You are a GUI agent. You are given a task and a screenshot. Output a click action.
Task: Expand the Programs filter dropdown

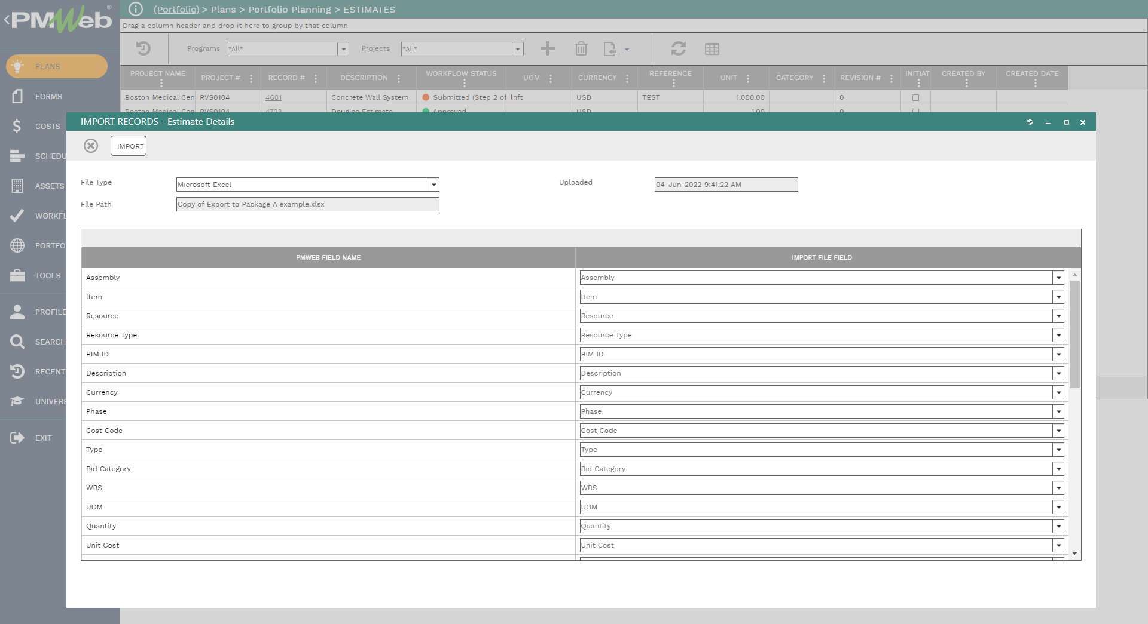[x=343, y=49]
